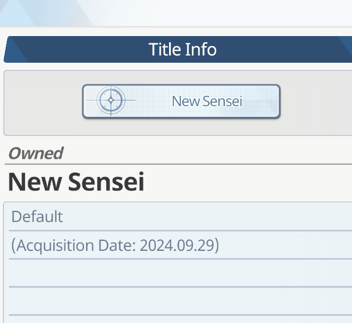Click the divider line beneath the Owned label
This screenshot has width=352, height=323.
pos(178,164)
